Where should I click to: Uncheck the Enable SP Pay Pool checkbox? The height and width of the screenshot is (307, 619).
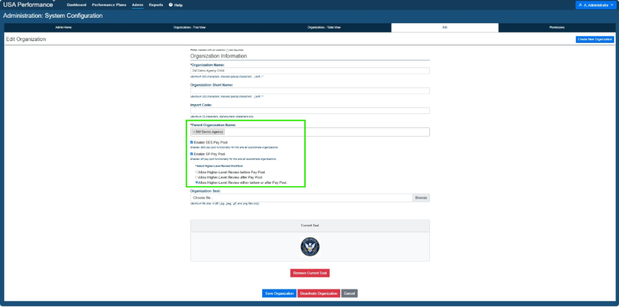click(192, 154)
